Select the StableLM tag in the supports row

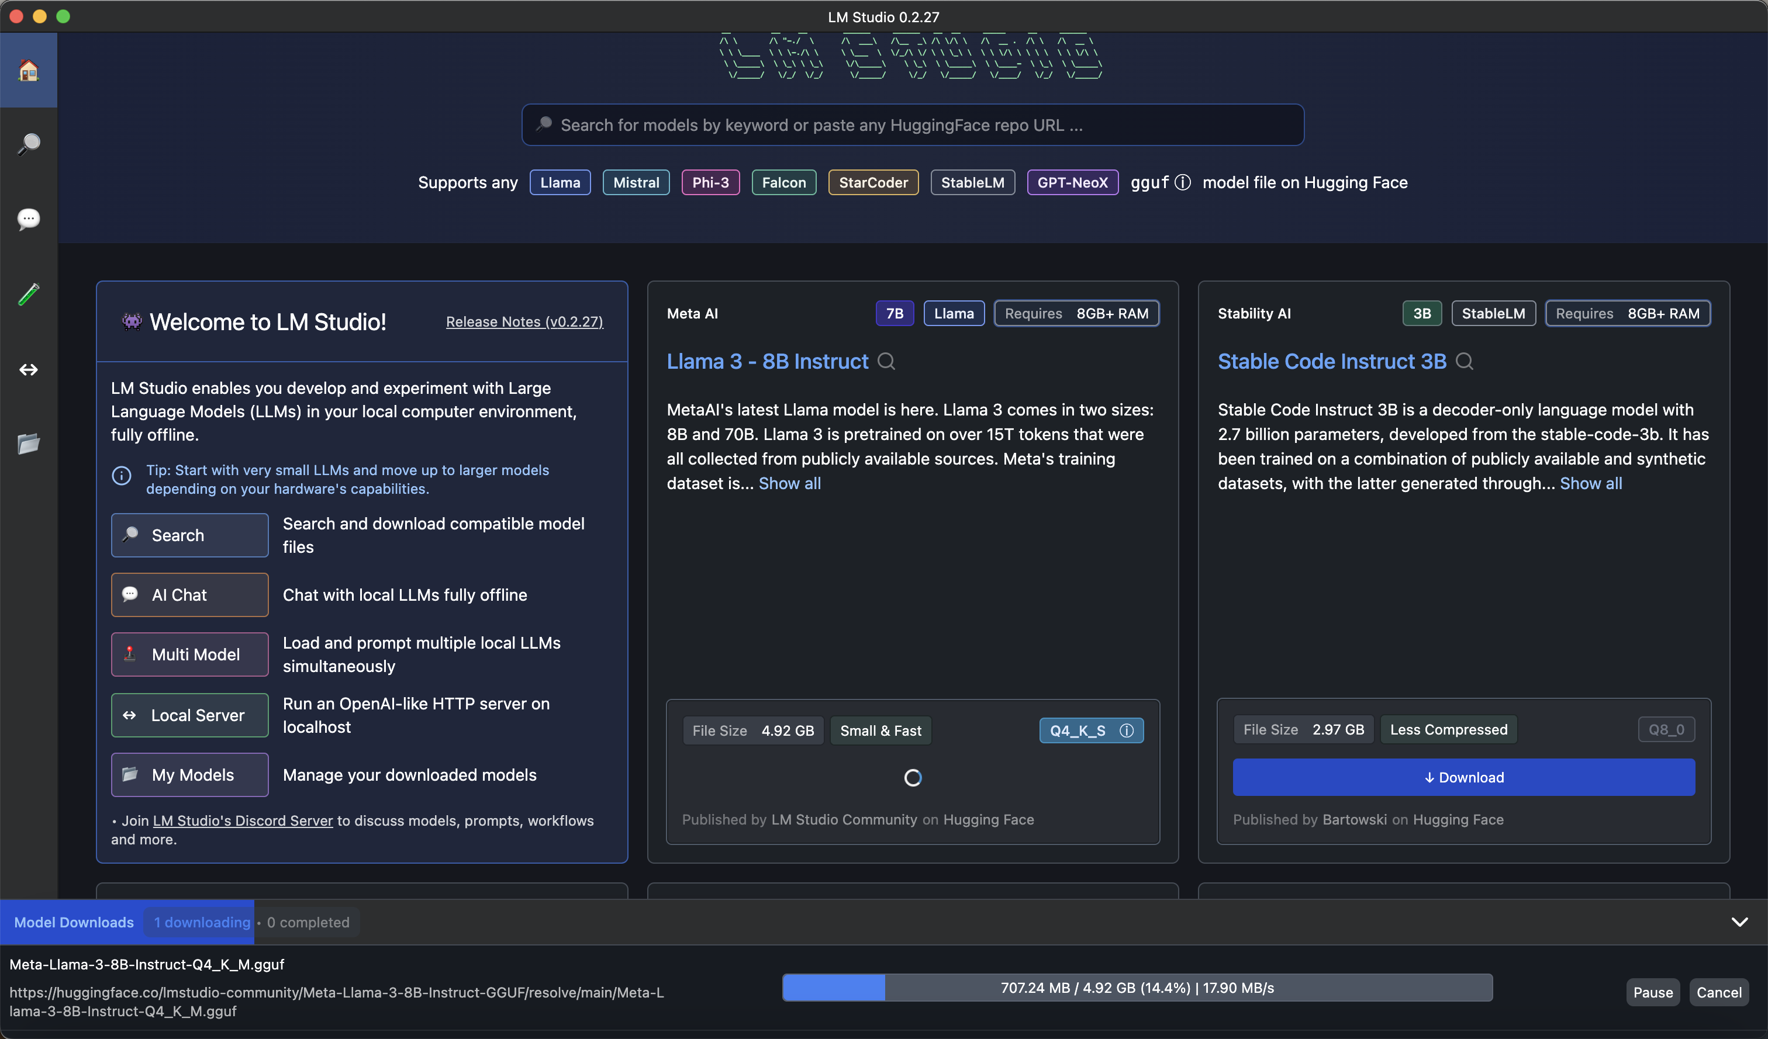pos(972,182)
